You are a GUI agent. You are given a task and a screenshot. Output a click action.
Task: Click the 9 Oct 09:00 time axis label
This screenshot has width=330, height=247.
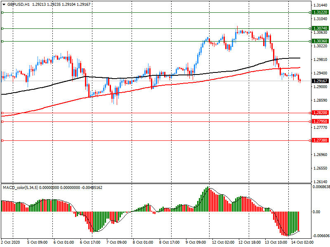click(196, 242)
